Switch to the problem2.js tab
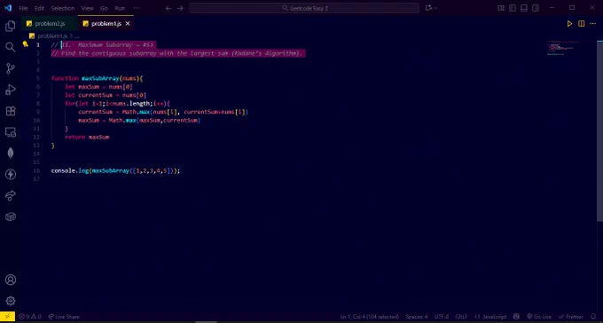603x323 pixels. (x=50, y=24)
